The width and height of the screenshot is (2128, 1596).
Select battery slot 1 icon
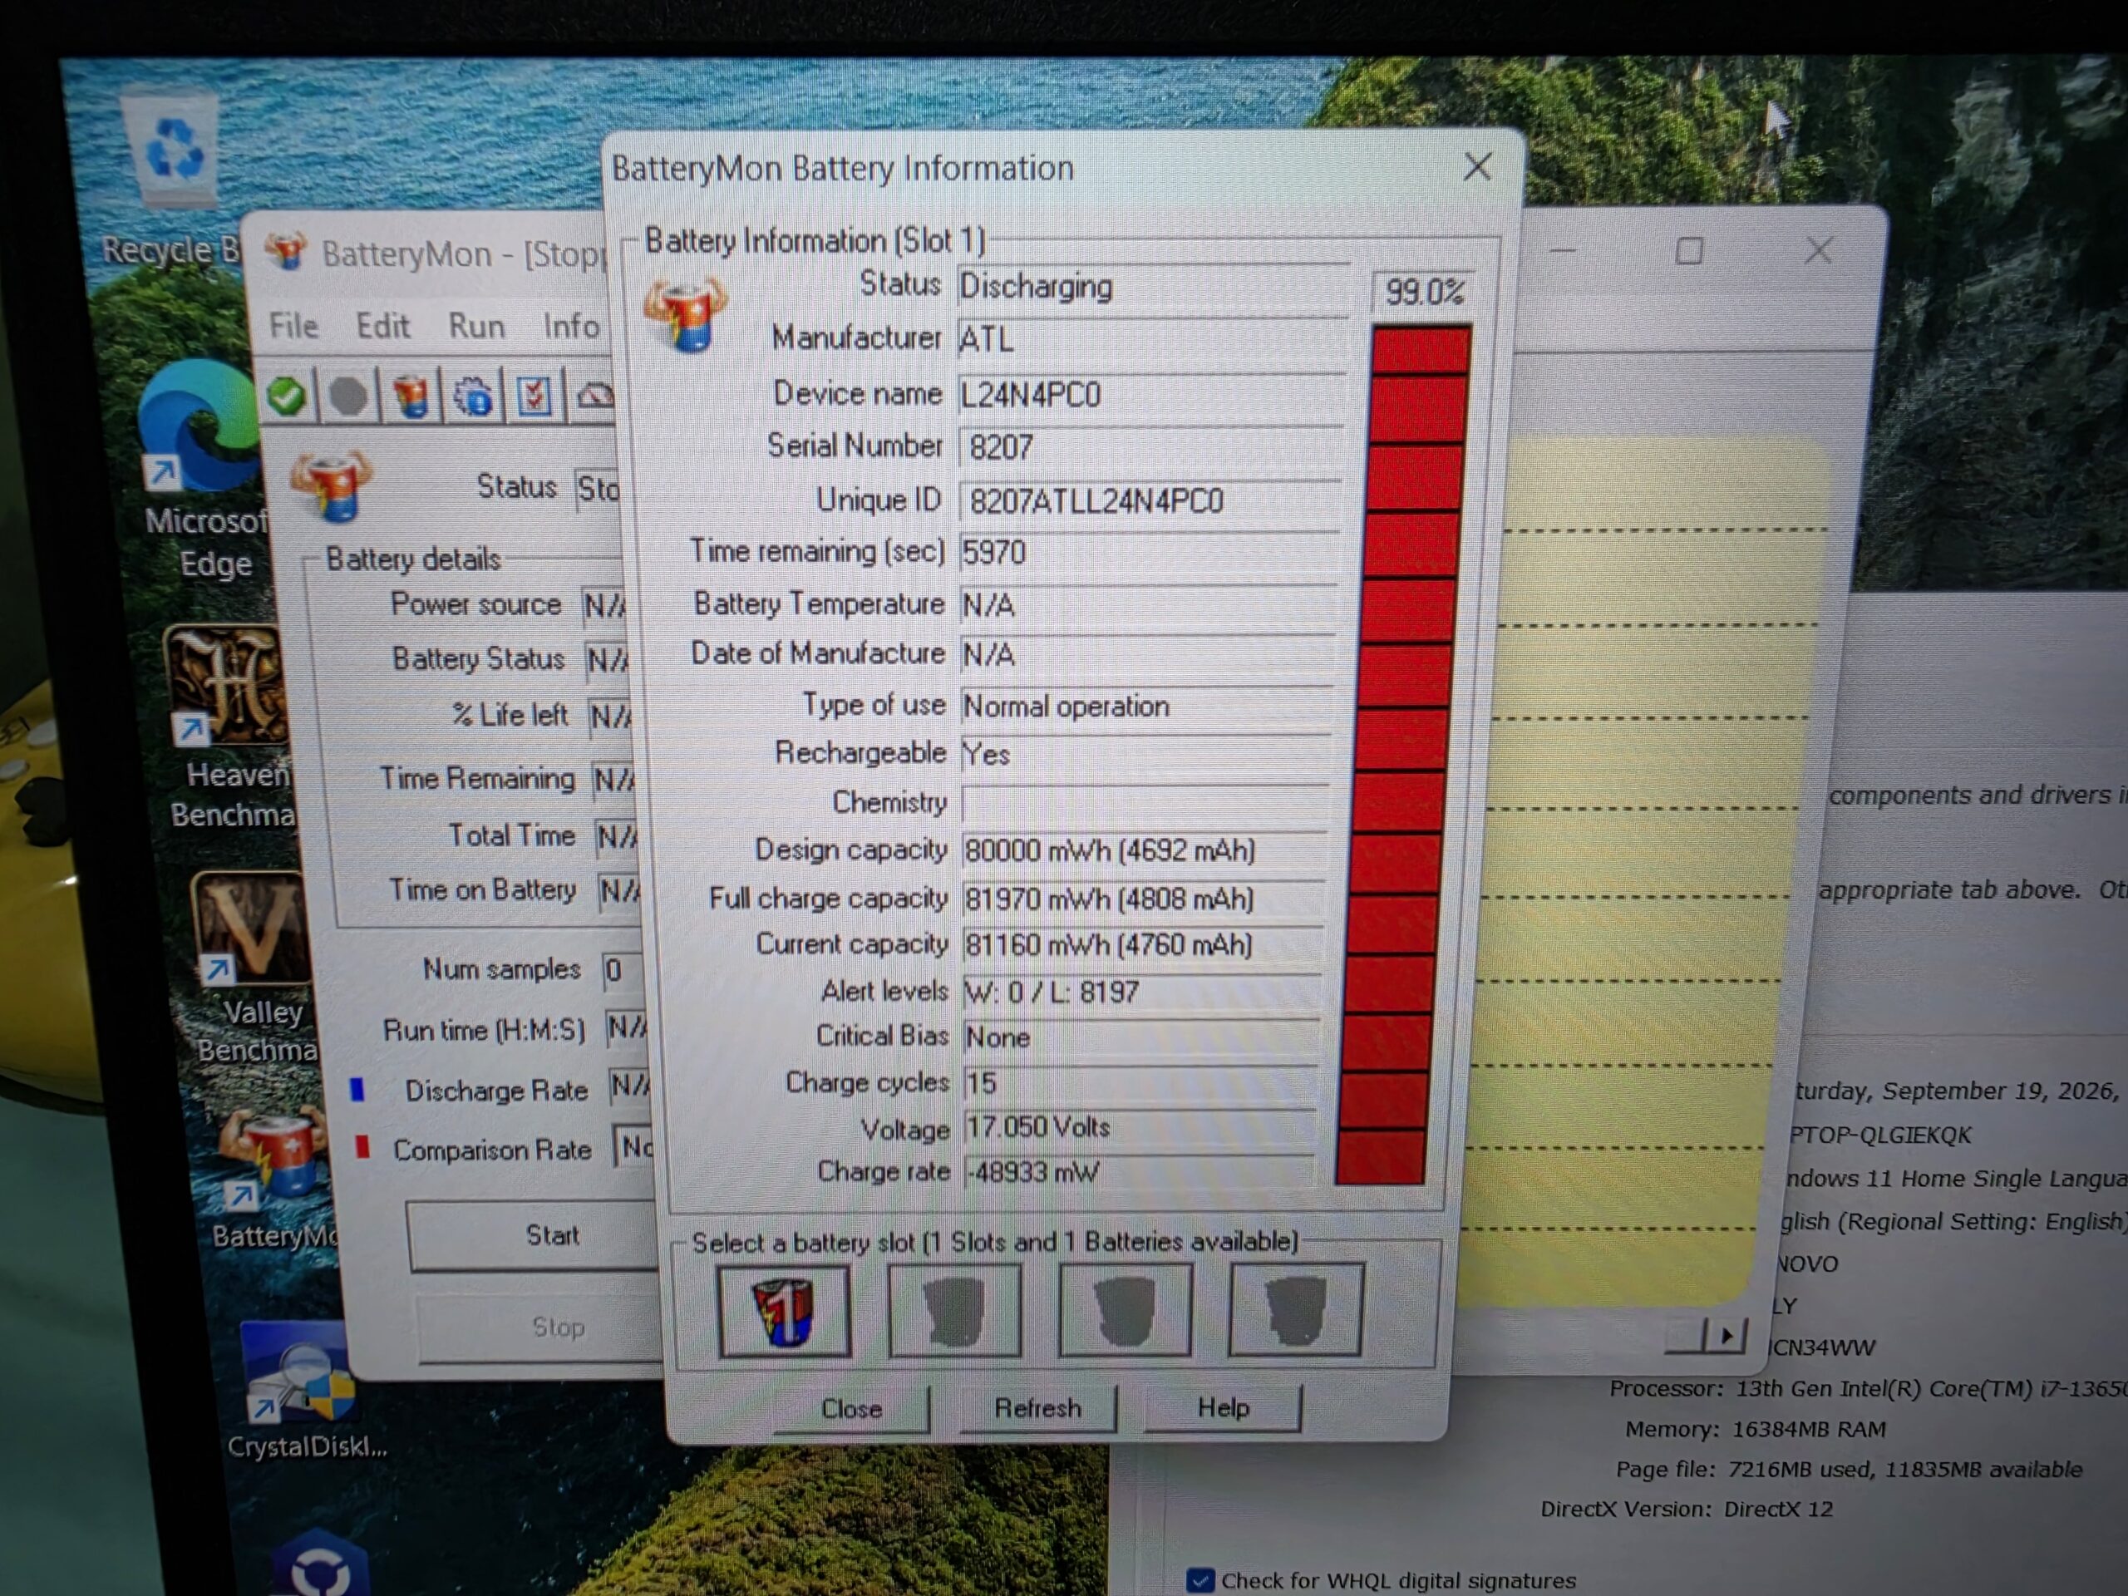click(x=784, y=1311)
